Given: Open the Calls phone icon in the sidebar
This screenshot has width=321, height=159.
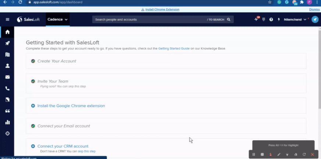Looking at the screenshot, I should point(7,88).
